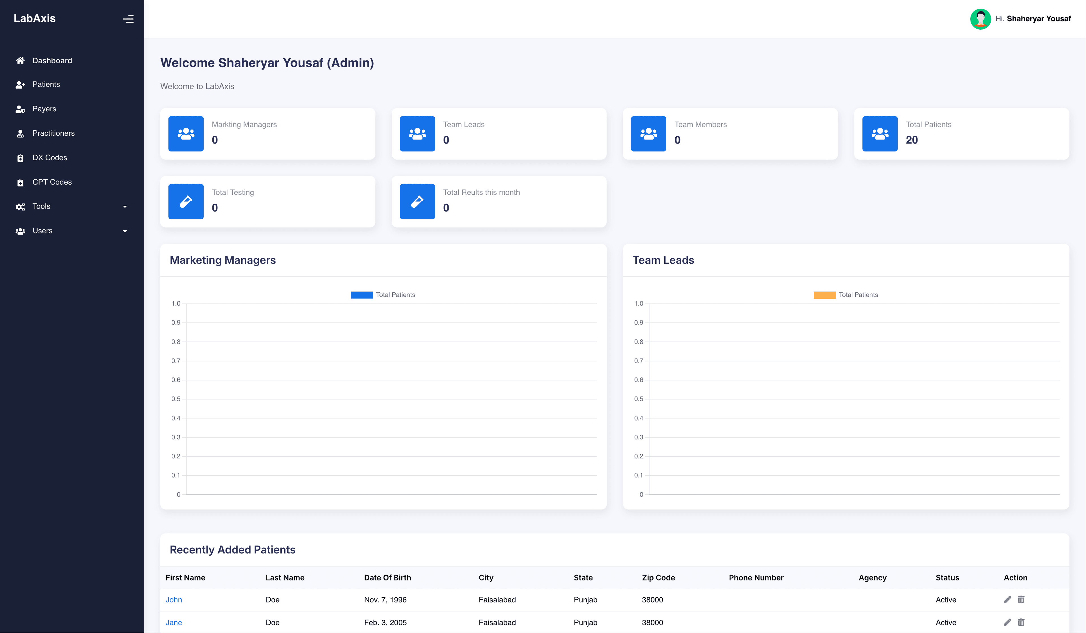Click the Total Patients card icon
This screenshot has height=633, width=1086.
pyautogui.click(x=880, y=134)
